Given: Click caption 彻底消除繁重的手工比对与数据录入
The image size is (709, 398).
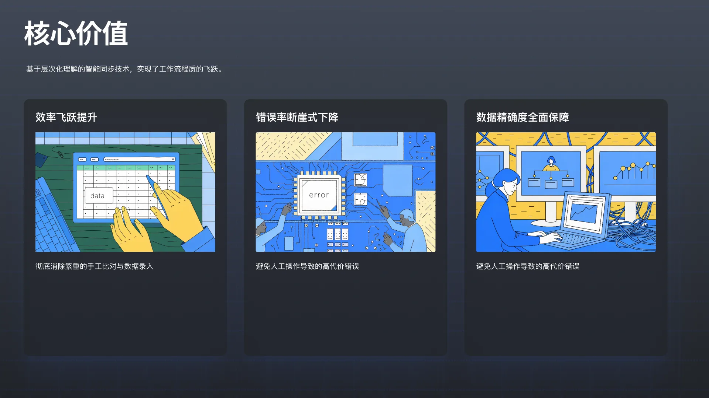Looking at the screenshot, I should pos(94,266).
